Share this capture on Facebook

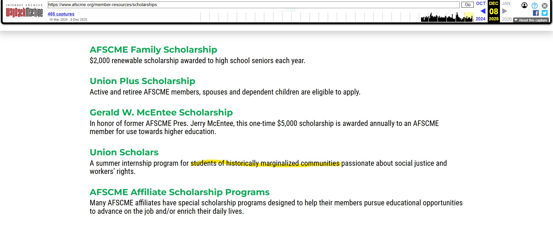point(536,13)
